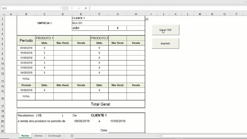This screenshot has height=139, width=247.
Task: Select the Data: label cell
Action: pyautogui.click(x=104, y=130)
